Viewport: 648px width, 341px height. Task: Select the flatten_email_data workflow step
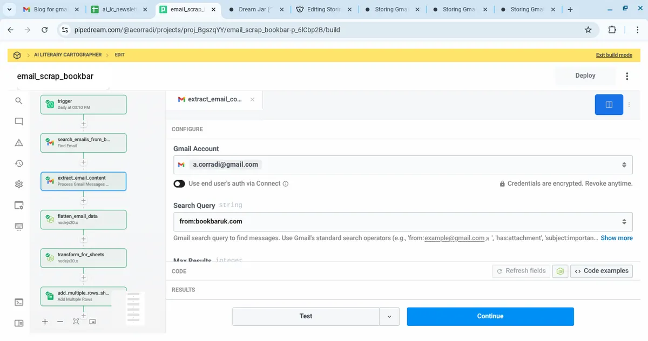pos(84,220)
